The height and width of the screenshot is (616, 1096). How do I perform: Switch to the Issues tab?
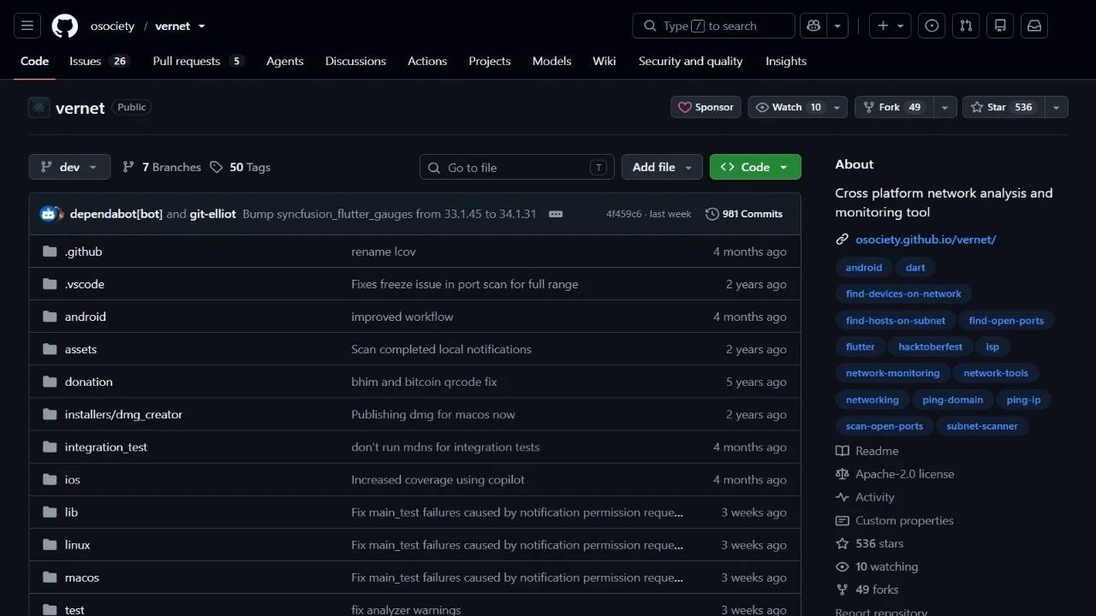coord(99,61)
